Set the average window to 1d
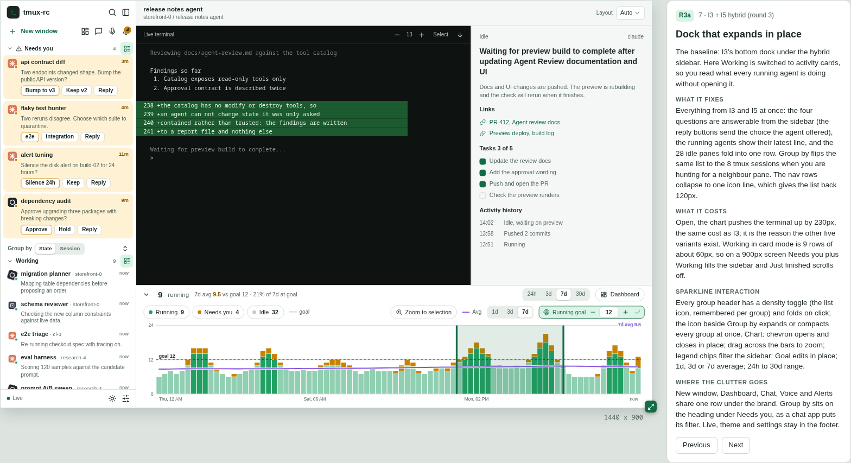 [x=495, y=312]
